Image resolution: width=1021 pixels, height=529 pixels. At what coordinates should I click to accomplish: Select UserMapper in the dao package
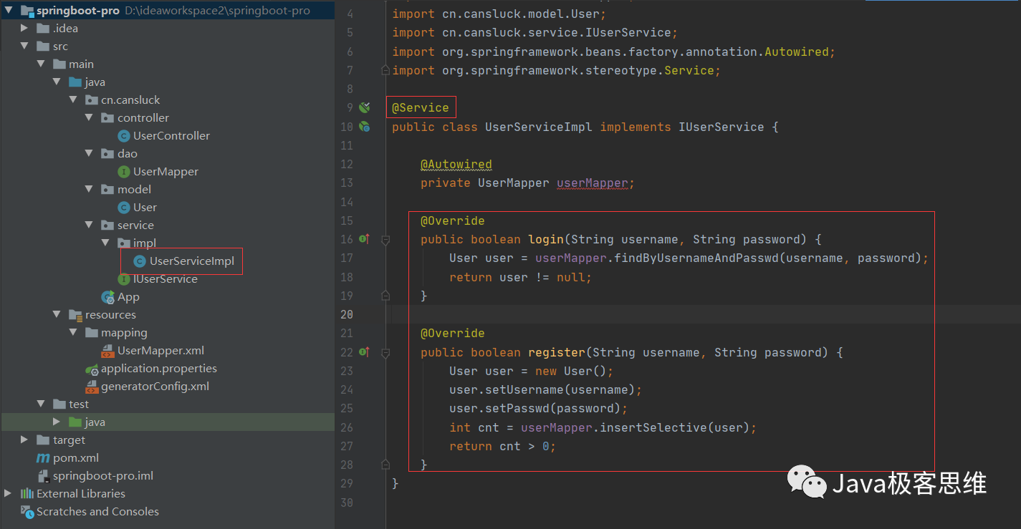pos(166,172)
